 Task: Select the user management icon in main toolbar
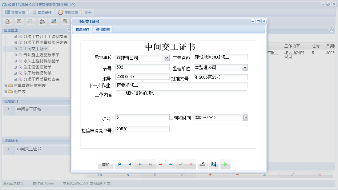42,21
